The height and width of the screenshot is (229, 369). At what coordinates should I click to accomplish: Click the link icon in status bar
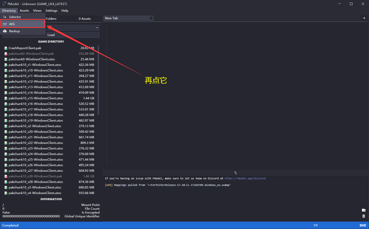(316, 225)
